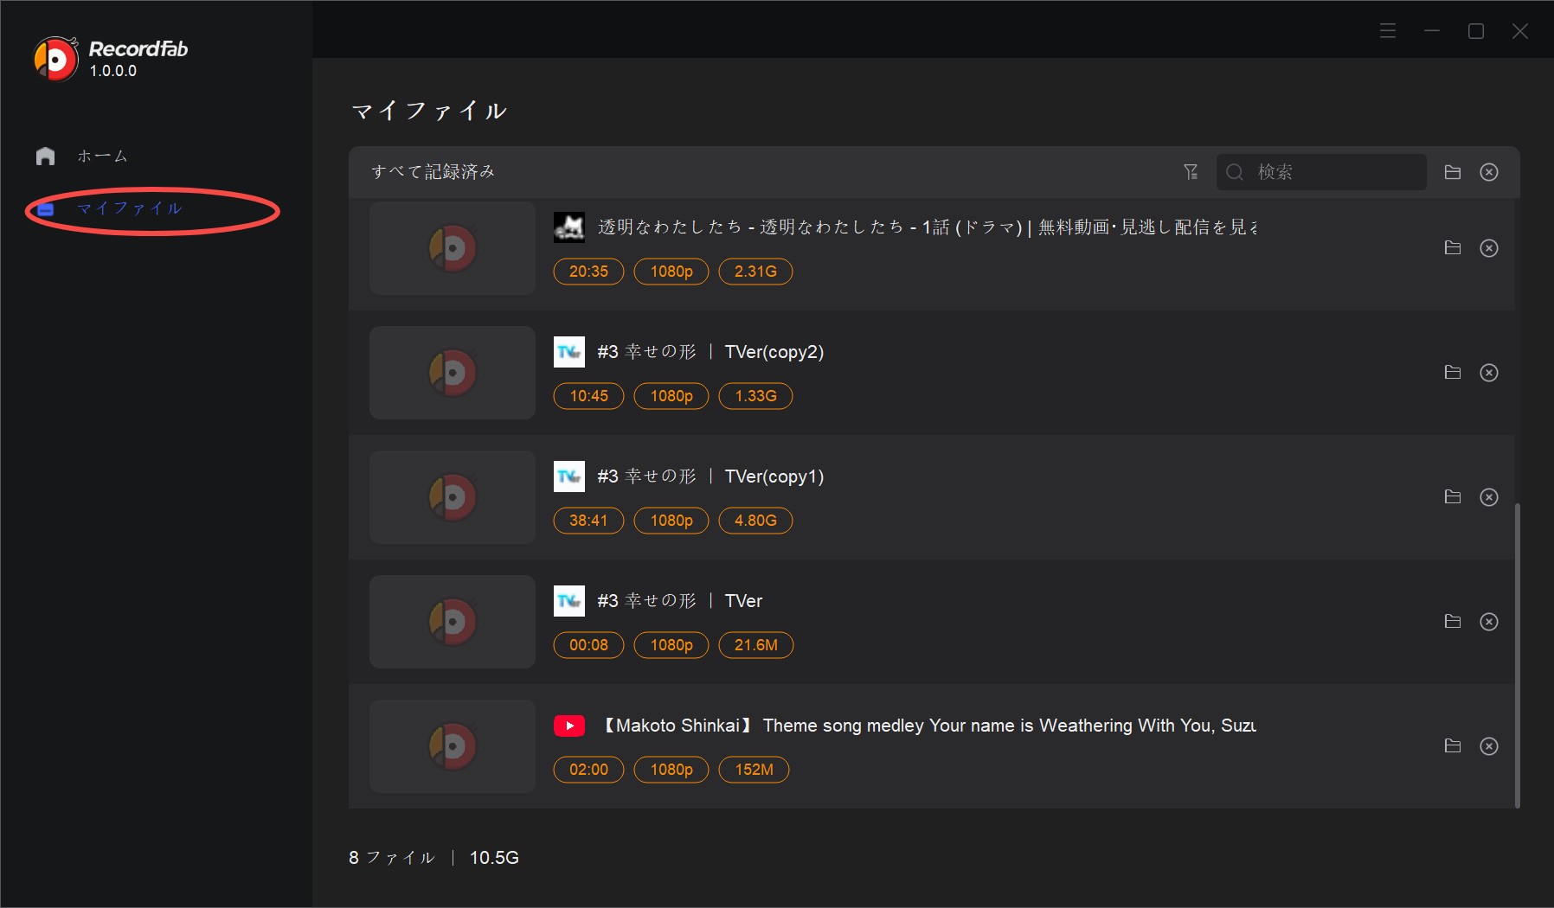Click the 'すべて記録済み' header label
This screenshot has width=1554, height=908.
[x=433, y=172]
